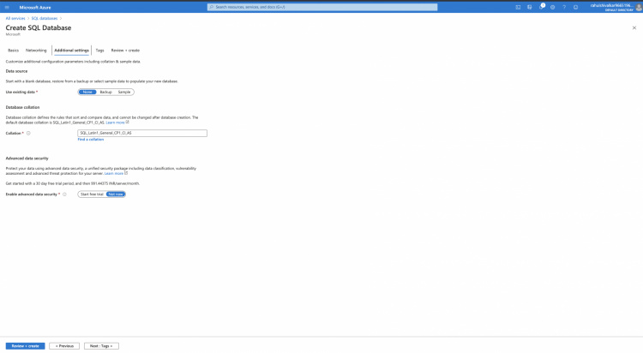Open the Directory + subscription filter
This screenshot has width=643, height=353.
click(x=531, y=6)
